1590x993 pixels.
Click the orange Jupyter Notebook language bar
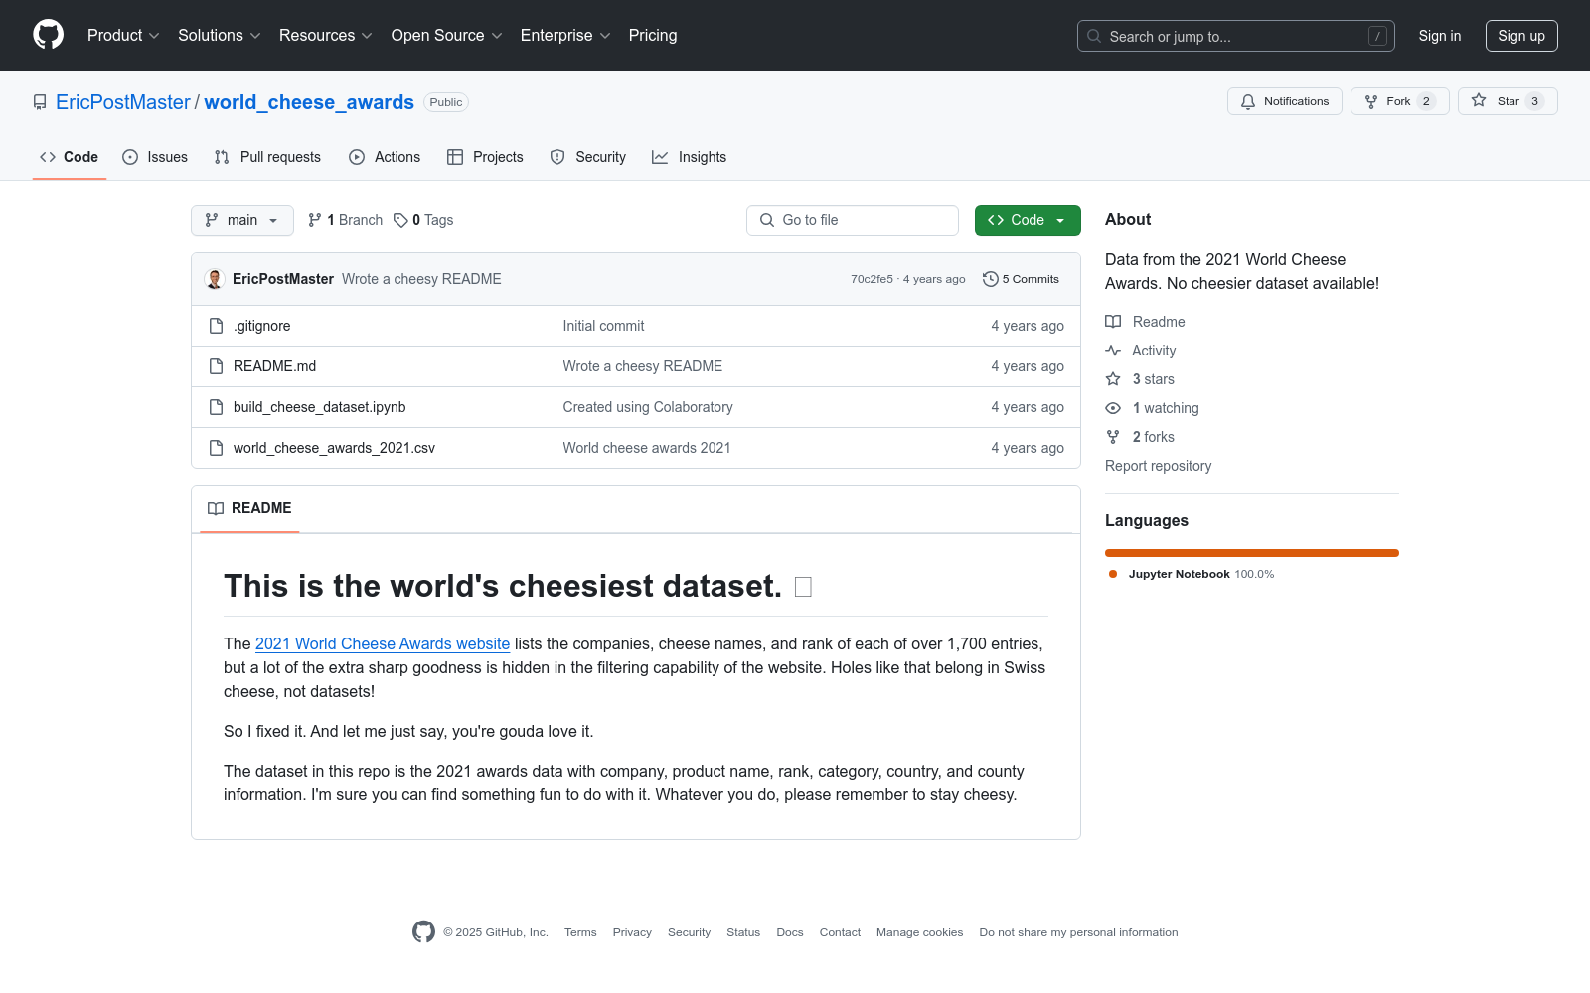[x=1252, y=553]
